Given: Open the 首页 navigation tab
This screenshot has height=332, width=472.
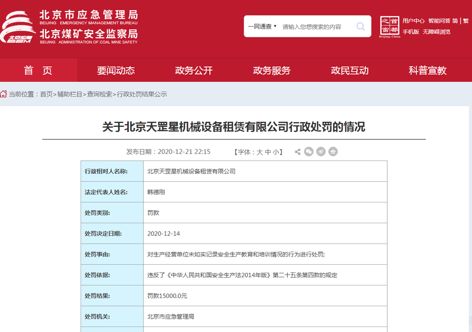Looking at the screenshot, I should (38, 71).
